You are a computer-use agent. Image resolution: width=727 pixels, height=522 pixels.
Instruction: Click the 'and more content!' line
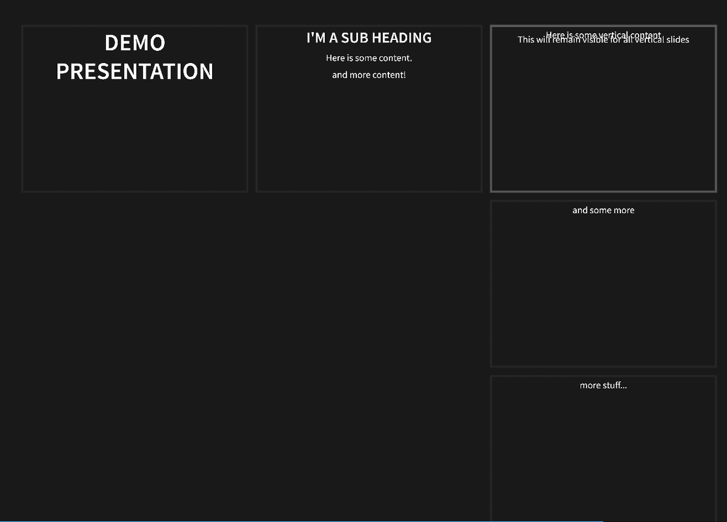point(369,74)
